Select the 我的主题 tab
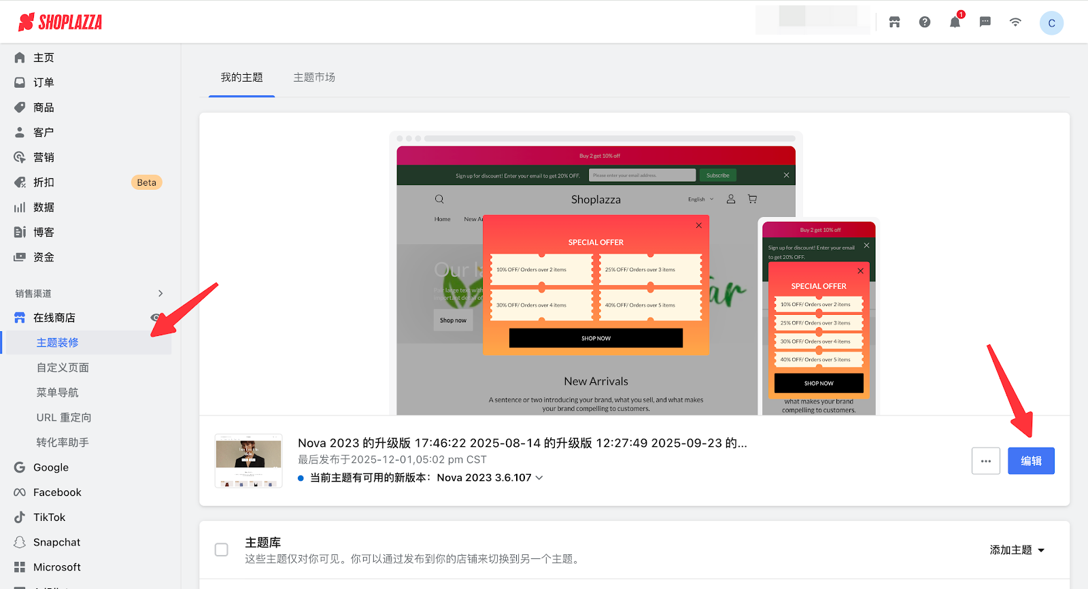Viewport: 1088px width, 589px height. click(241, 78)
